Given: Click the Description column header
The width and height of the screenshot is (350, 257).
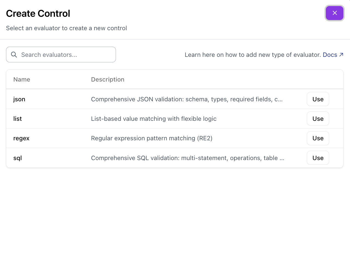Looking at the screenshot, I should (x=108, y=79).
